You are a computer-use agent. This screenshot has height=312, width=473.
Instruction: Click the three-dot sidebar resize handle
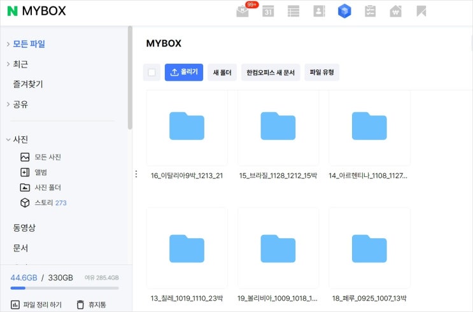(136, 174)
